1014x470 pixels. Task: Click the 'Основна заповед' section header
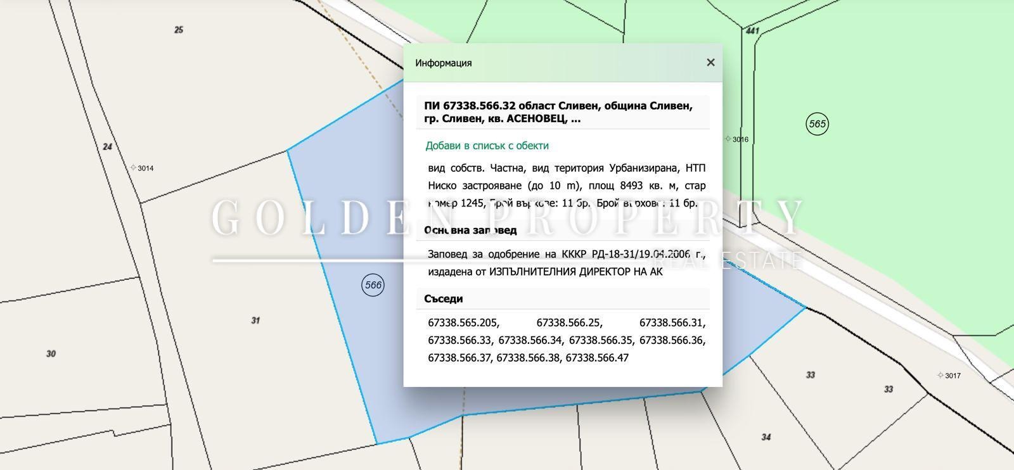tap(470, 230)
